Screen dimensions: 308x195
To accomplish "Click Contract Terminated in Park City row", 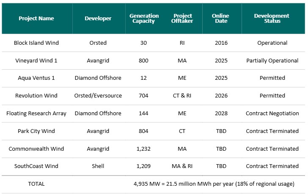I will [272, 131].
